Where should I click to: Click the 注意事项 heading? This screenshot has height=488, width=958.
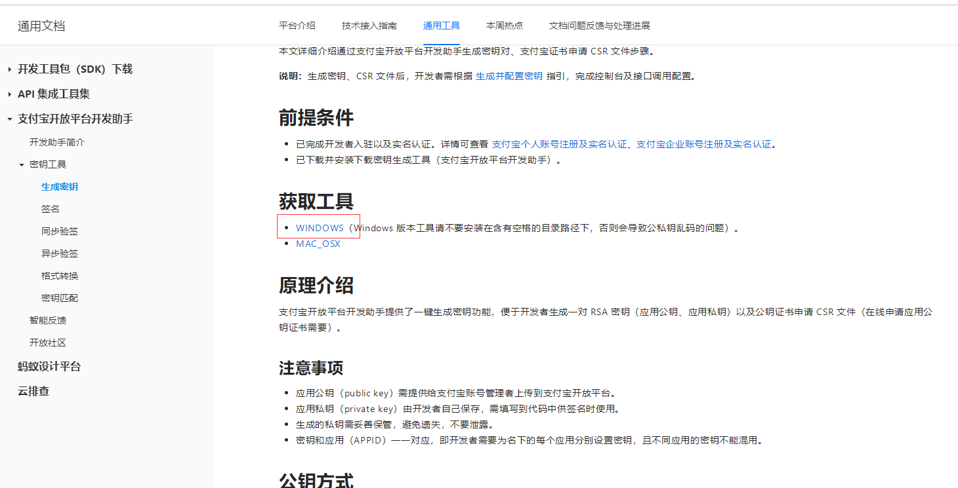(x=311, y=367)
